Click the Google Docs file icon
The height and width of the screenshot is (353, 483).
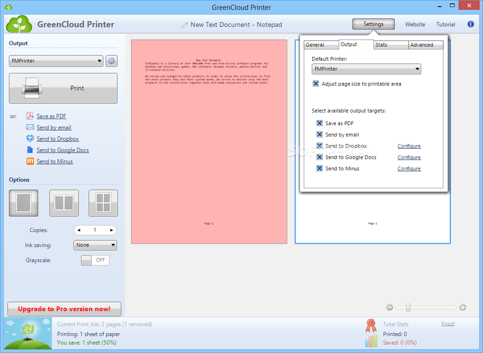(30, 150)
